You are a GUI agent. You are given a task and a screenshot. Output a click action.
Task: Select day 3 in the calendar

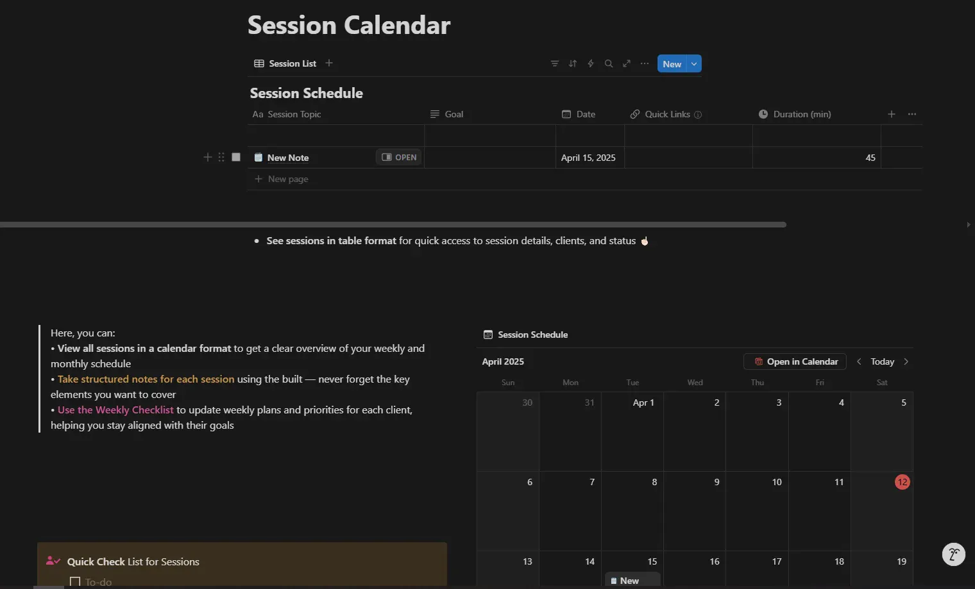point(757,431)
